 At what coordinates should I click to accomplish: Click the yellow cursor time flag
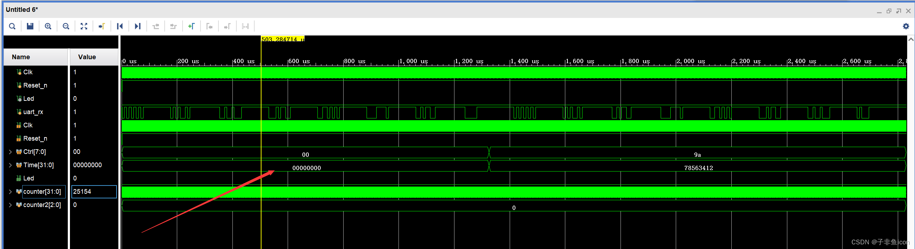(x=283, y=39)
